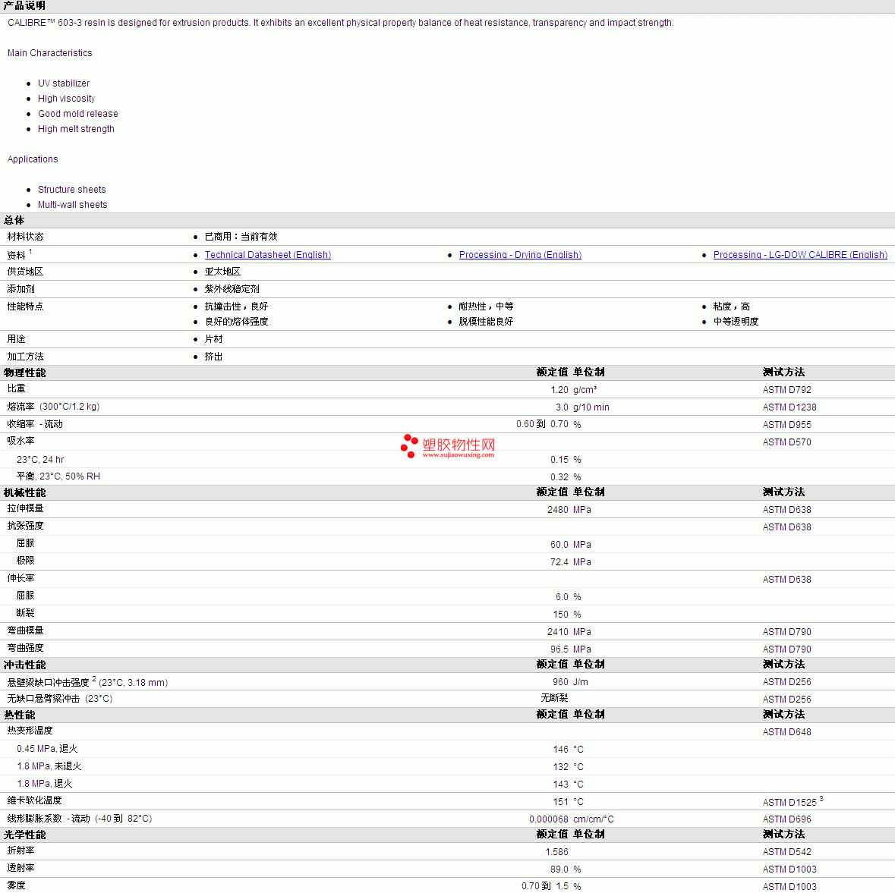Open the Processing - Drying (English) link
895x893 pixels.
[520, 255]
